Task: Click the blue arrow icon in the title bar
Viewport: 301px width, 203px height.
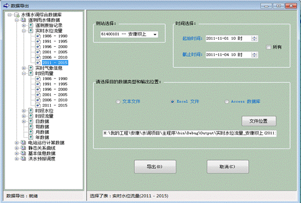Action: (6, 5)
